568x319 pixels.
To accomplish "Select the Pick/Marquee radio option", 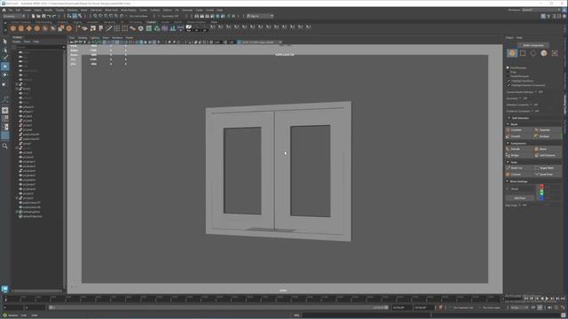I will (x=508, y=67).
